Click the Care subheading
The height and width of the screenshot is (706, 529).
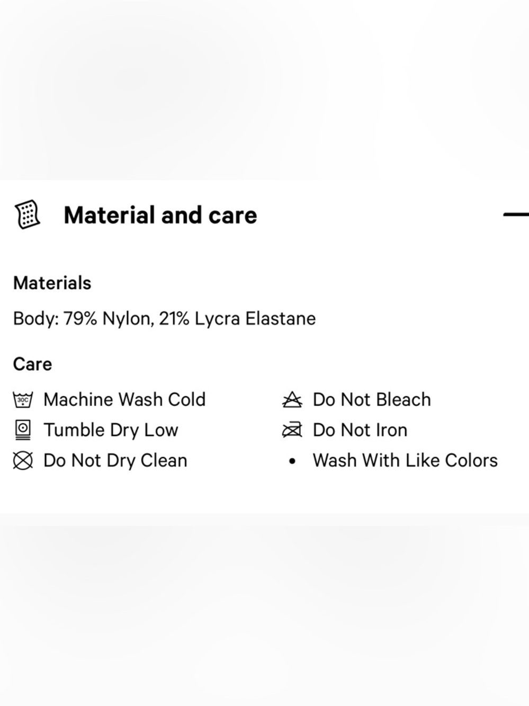[x=32, y=364]
